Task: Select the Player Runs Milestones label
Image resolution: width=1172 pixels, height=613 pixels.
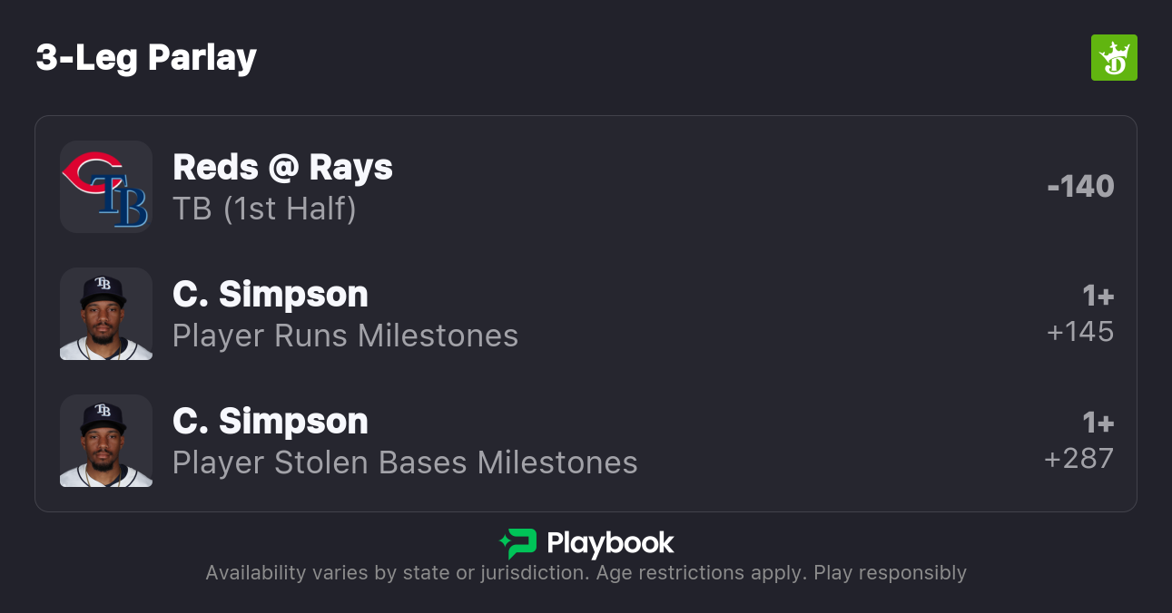Action: coord(345,336)
